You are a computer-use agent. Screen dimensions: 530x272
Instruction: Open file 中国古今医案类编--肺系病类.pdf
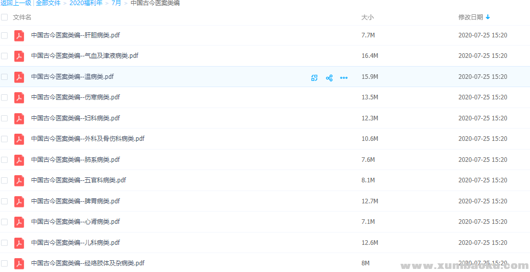tap(75, 160)
